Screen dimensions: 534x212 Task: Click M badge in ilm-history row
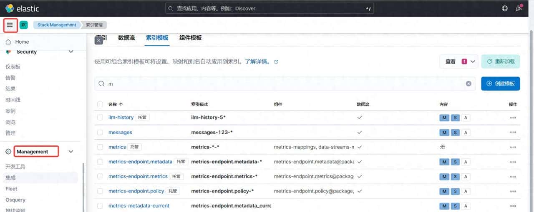click(x=444, y=118)
